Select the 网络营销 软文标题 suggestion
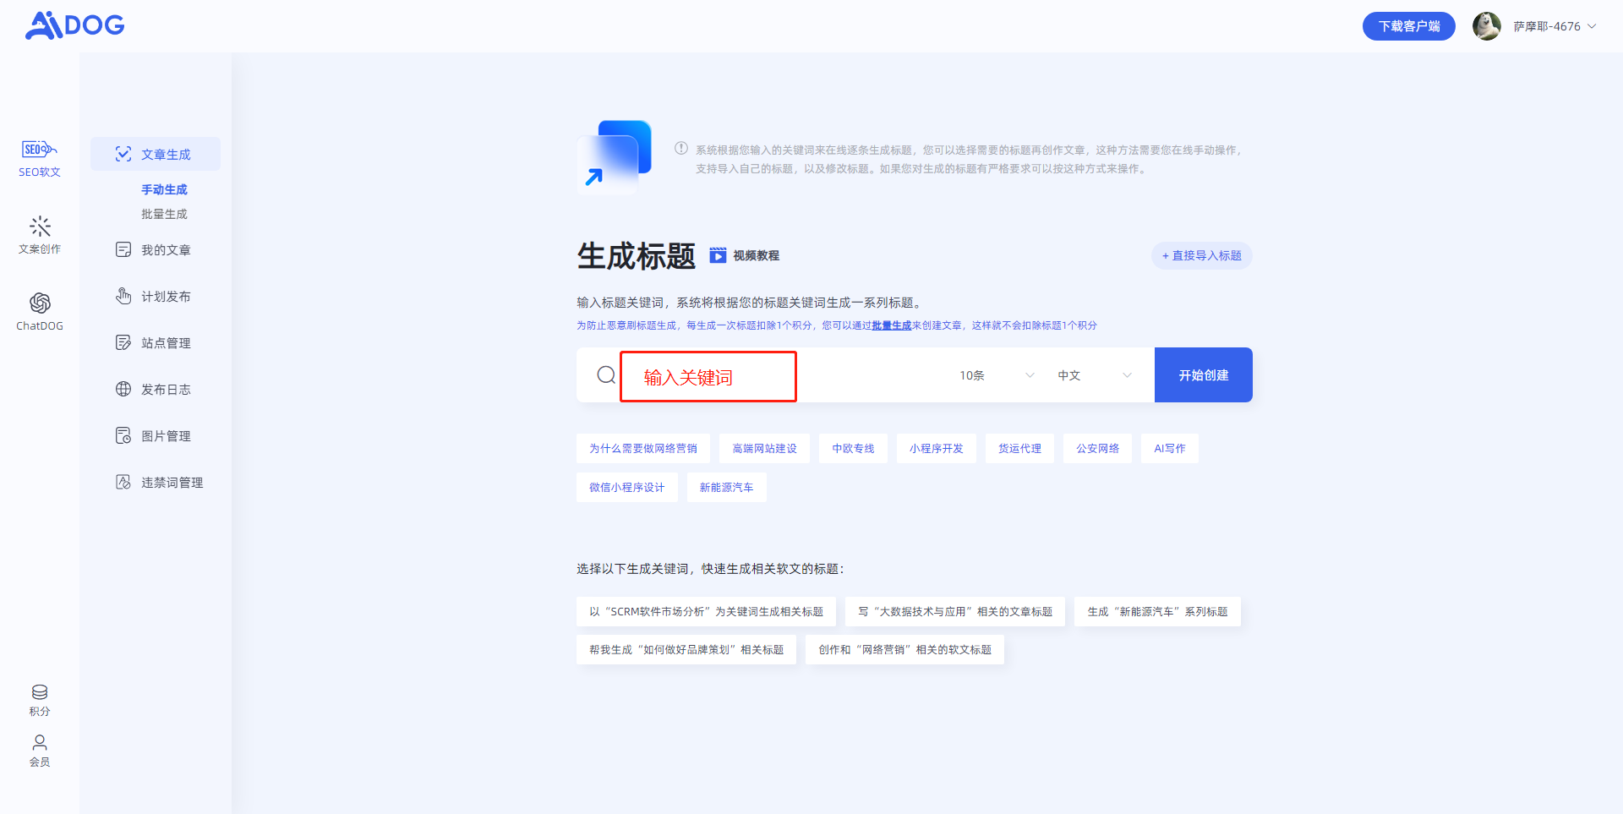1623x814 pixels. tap(904, 650)
